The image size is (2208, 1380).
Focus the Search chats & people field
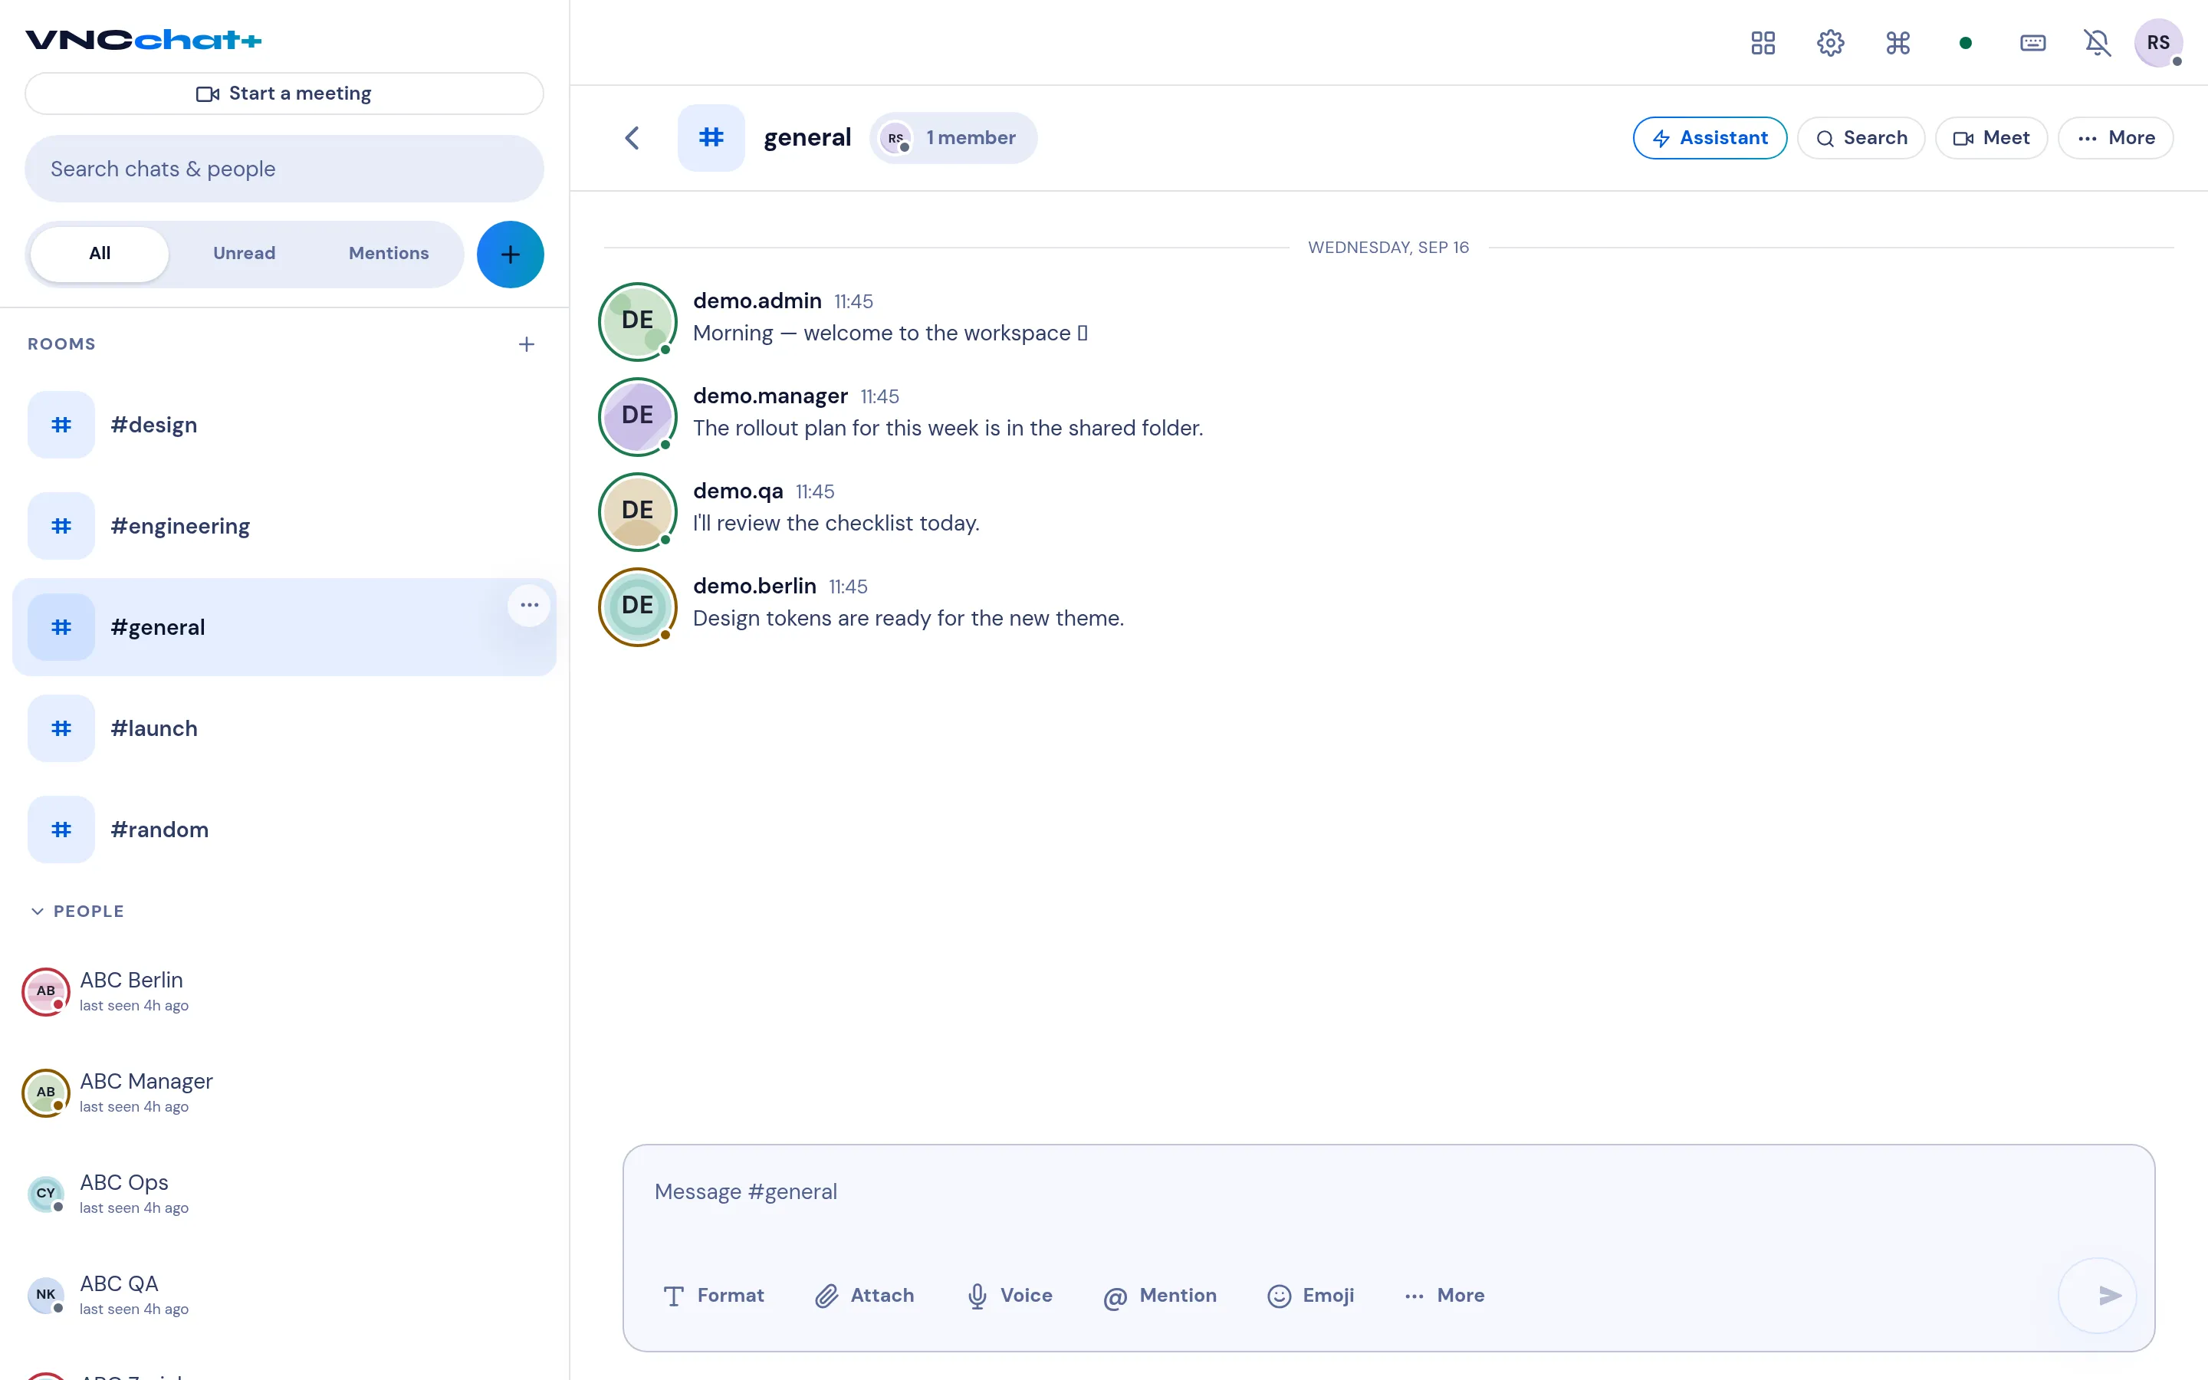click(x=284, y=169)
